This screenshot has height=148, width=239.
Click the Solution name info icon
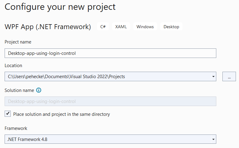39,90
